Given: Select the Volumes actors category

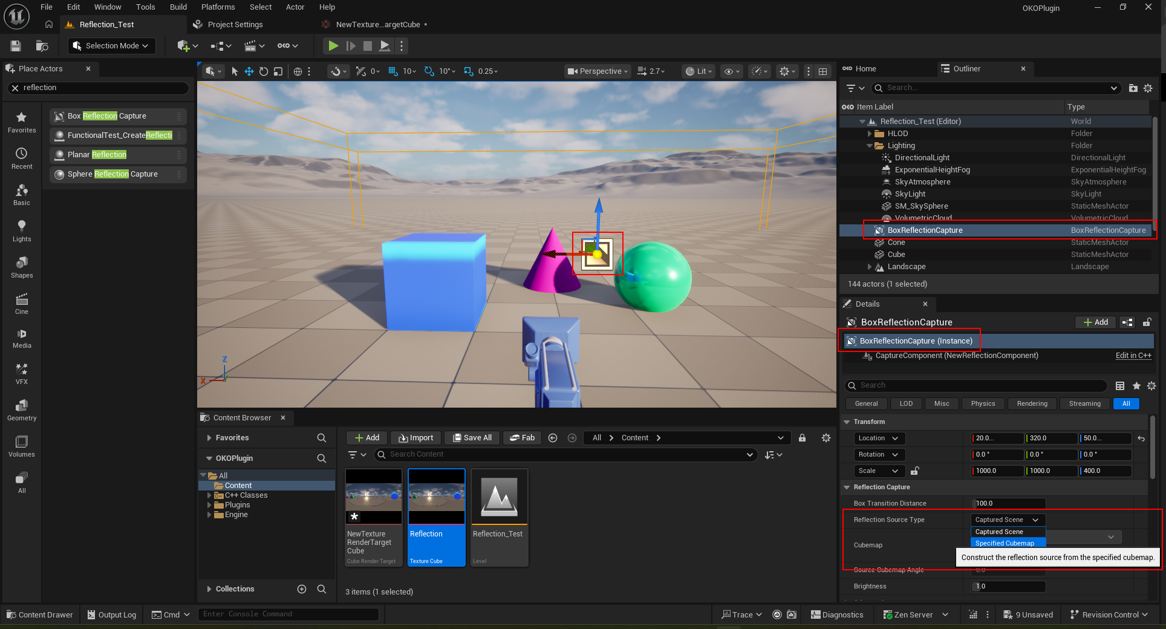Looking at the screenshot, I should click(x=22, y=446).
